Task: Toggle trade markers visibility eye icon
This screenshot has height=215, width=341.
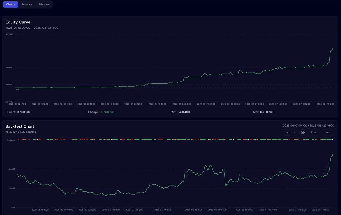Action: (303, 132)
